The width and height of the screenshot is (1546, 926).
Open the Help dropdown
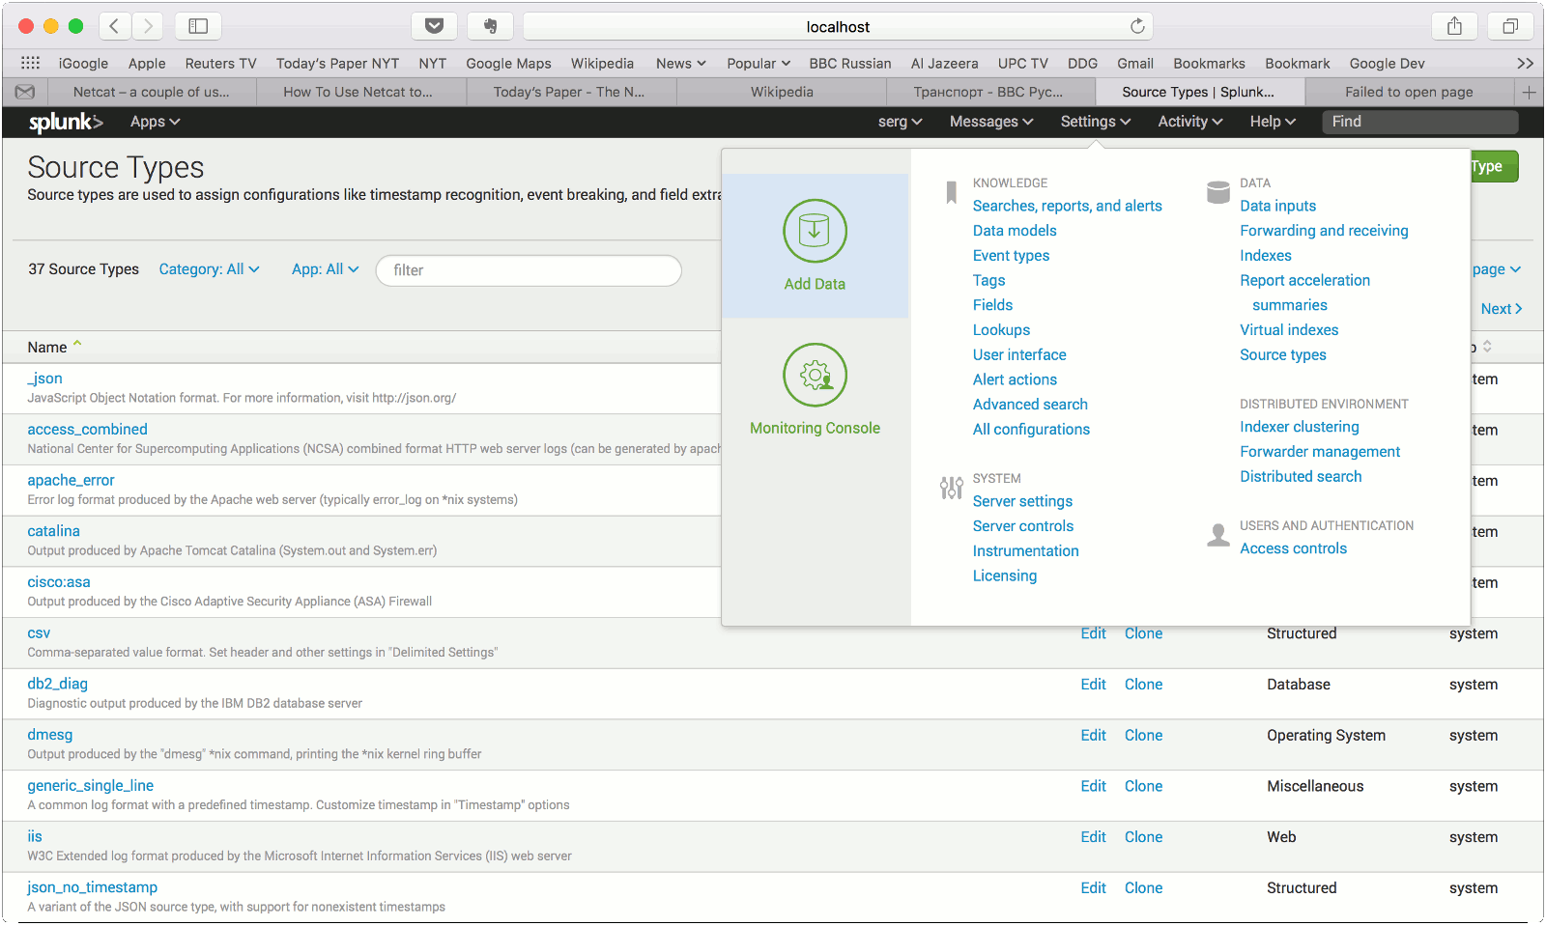1273,122
